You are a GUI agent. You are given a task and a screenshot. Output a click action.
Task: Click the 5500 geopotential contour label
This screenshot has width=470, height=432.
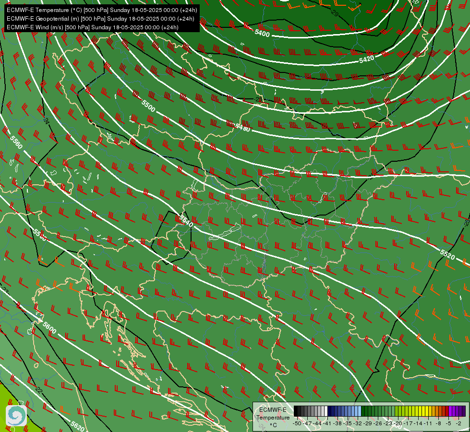pos(148,106)
